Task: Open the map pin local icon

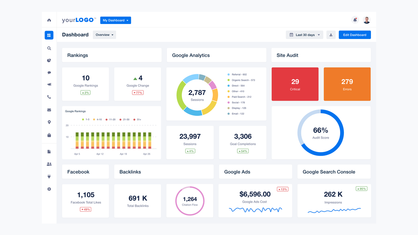Action: pos(49,122)
